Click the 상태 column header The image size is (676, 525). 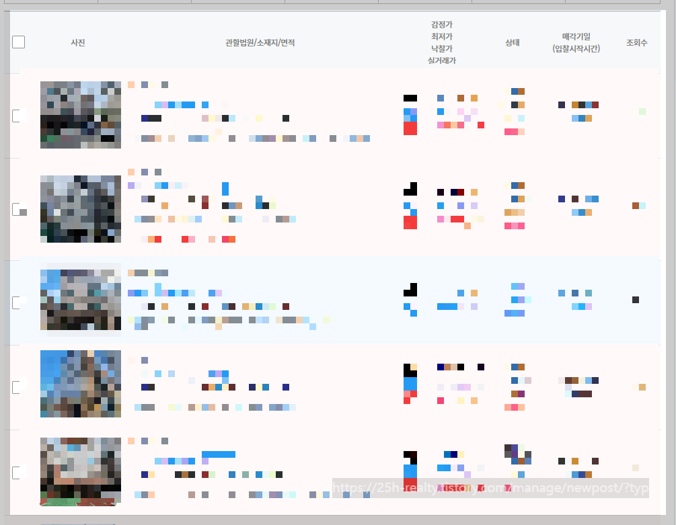click(x=513, y=42)
